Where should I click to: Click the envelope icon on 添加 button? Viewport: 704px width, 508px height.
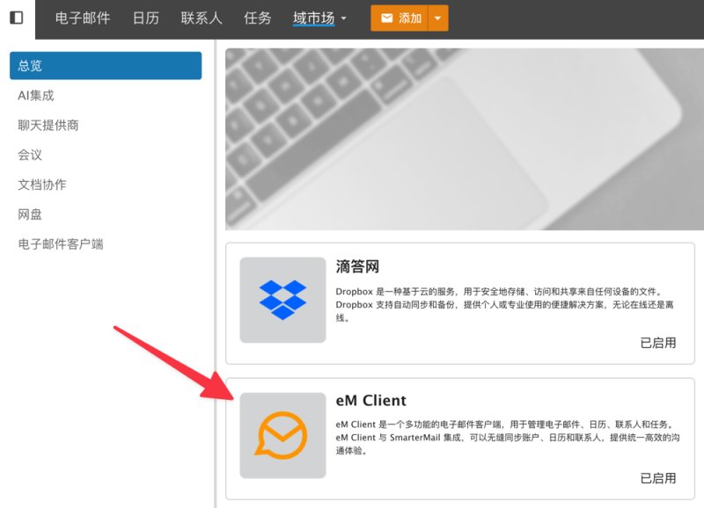(386, 18)
